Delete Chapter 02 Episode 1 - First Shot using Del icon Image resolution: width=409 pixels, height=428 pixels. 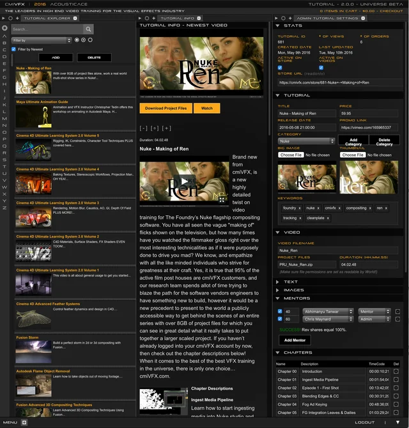tap(396, 388)
